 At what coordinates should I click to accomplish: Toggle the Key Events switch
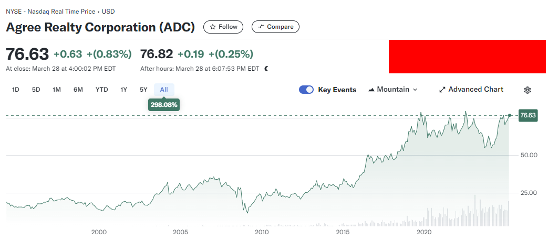click(x=306, y=90)
